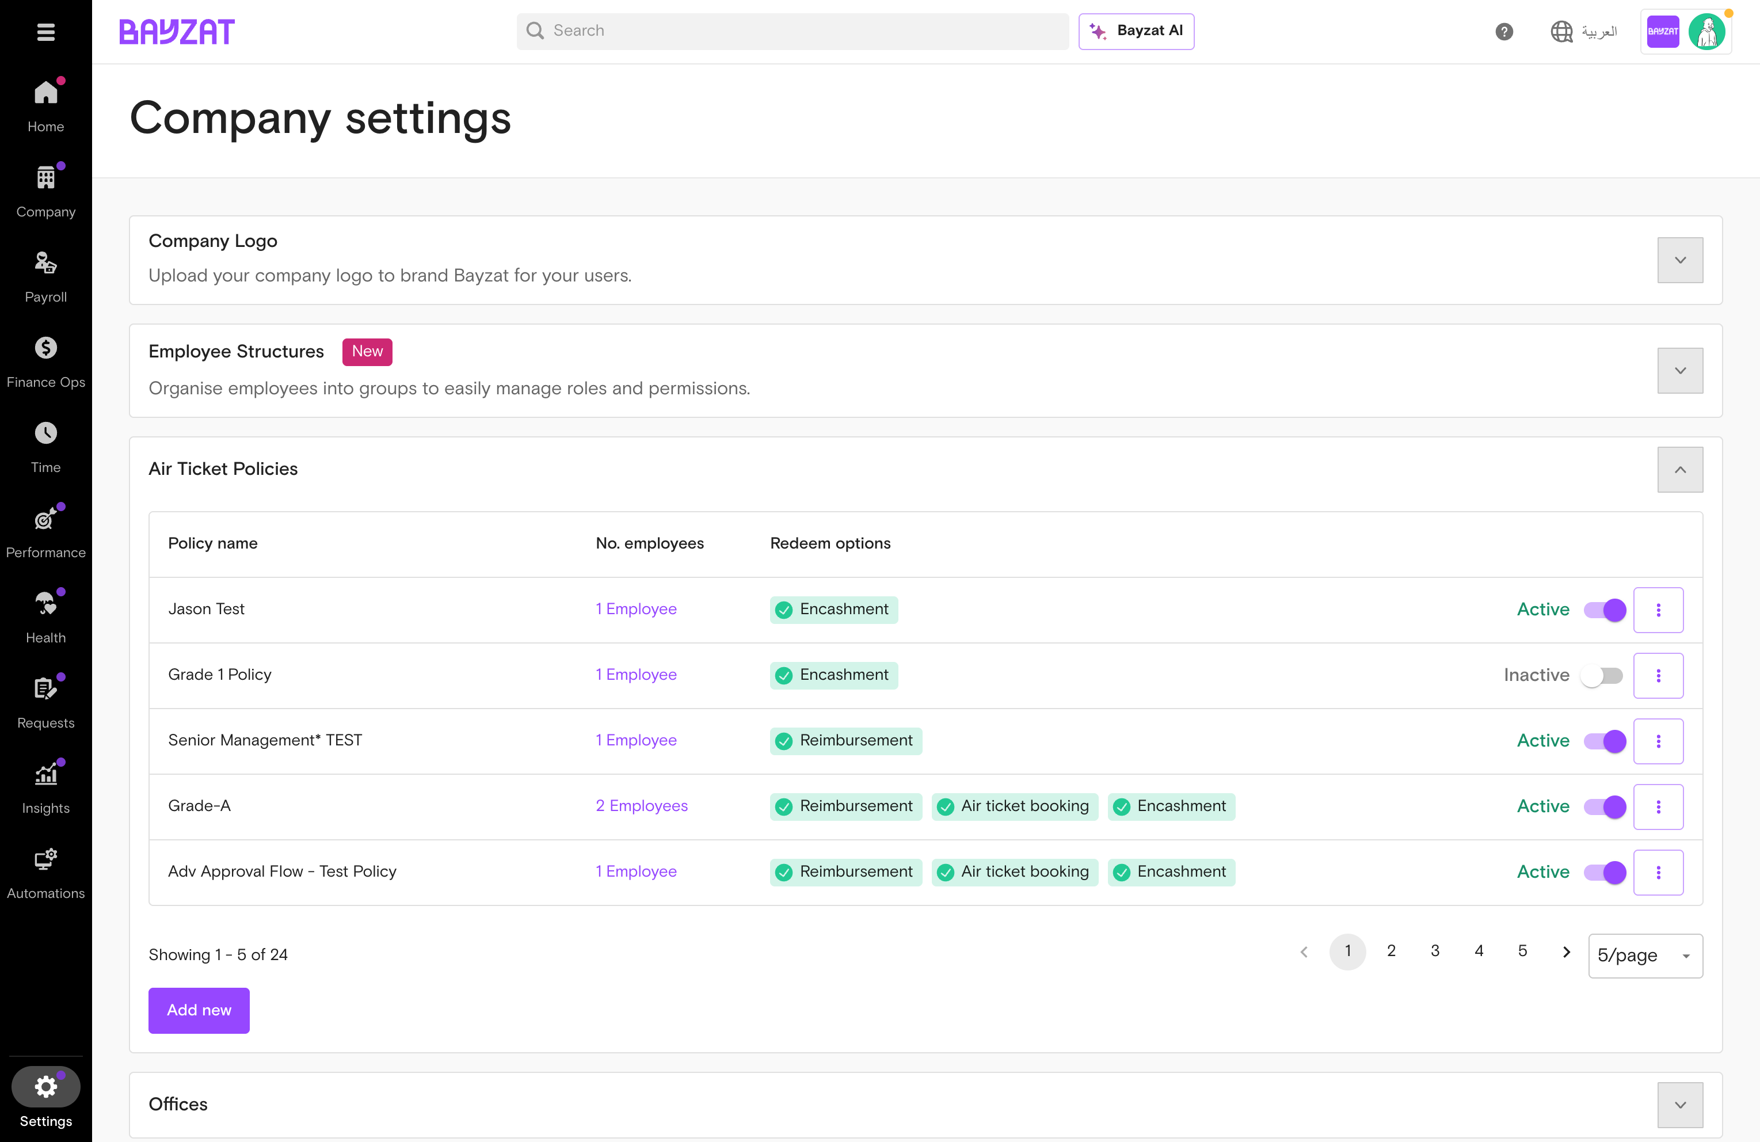Toggle Grade-A policy active switch
This screenshot has width=1760, height=1142.
click(x=1604, y=806)
